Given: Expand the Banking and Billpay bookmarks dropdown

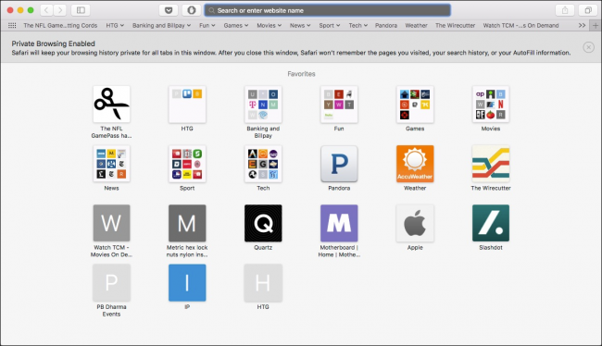Looking at the screenshot, I should [162, 25].
